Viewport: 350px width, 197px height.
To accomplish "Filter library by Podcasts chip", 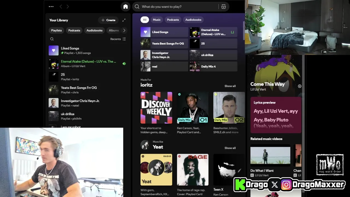I will click(74, 30).
